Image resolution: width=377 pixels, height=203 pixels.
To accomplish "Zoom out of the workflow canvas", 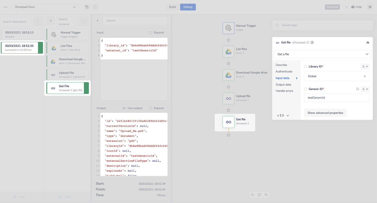I will [x=252, y=195].
